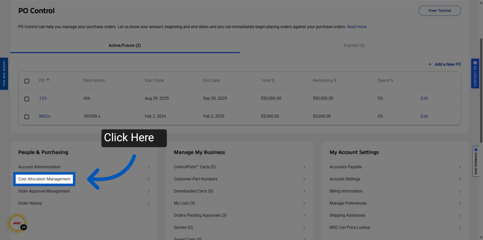
Task: Open PO 123 link
Action: coord(43,98)
